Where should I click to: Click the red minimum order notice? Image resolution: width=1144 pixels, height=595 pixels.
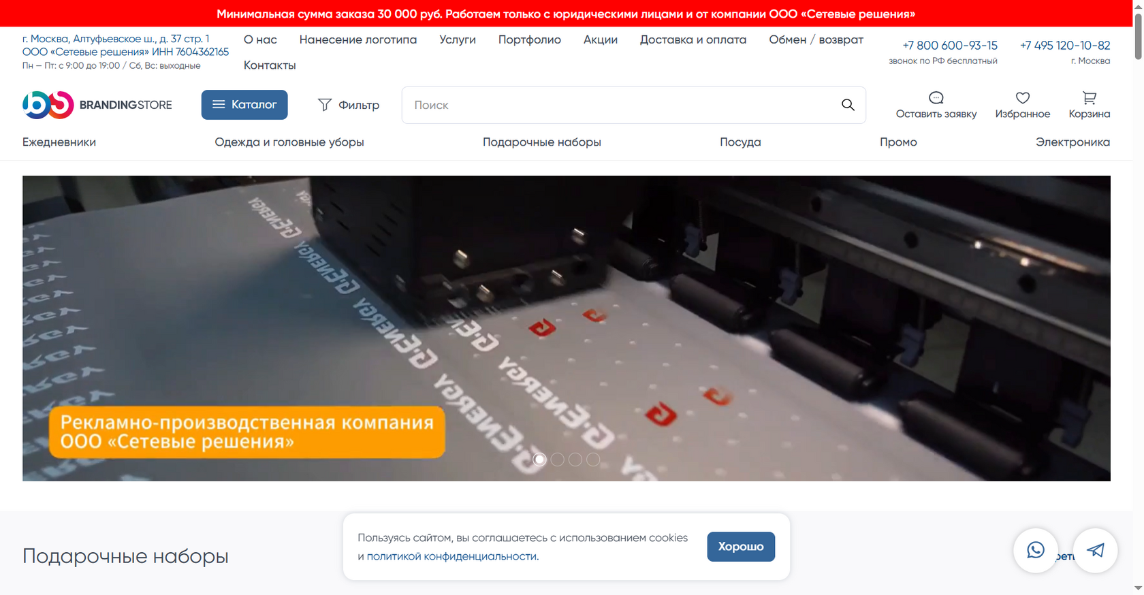point(566,14)
